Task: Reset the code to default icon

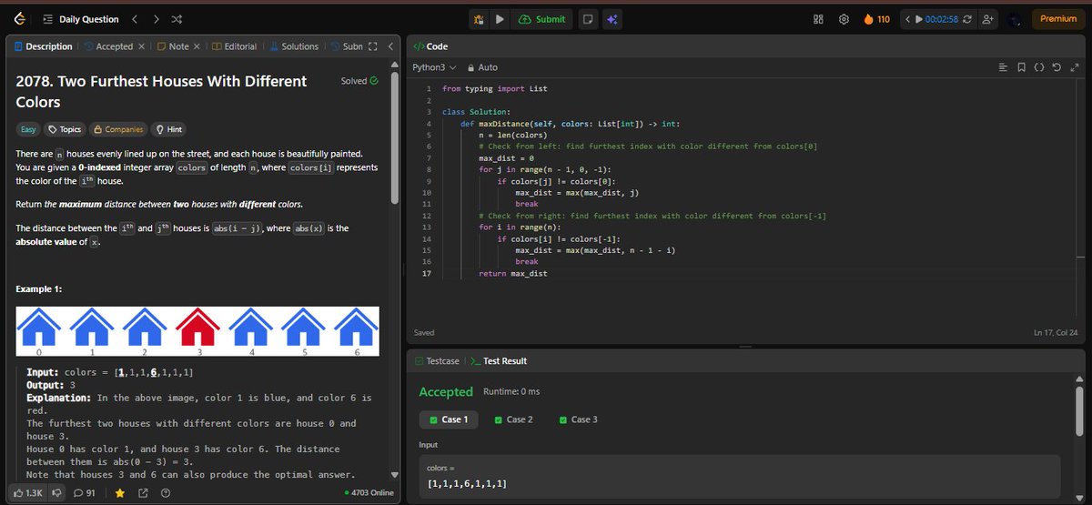Action: coord(1057,67)
